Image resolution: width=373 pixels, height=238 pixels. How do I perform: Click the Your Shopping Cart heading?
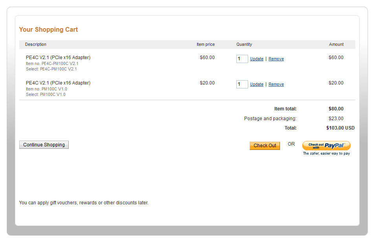click(49, 29)
